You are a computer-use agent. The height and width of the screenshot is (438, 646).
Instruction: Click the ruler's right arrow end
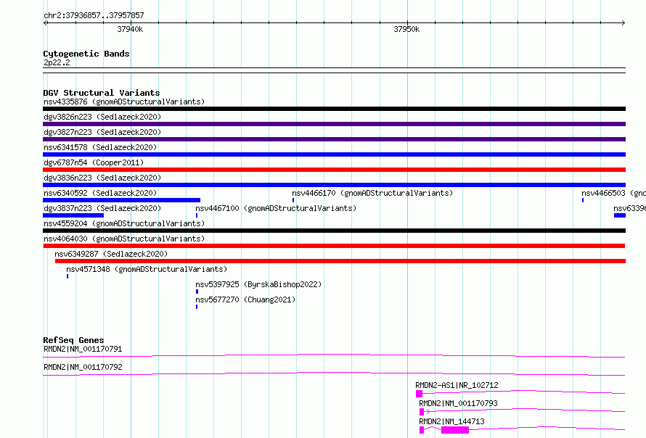coord(623,23)
